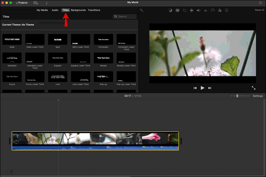This screenshot has width=266, height=177.
Task: Open timeline Settings
Action: [258, 96]
